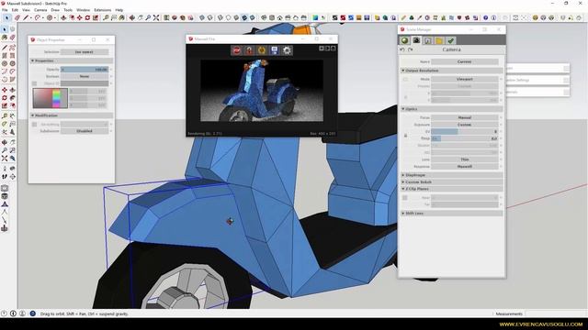Click the undo arrow in Scene Manager
The width and height of the screenshot is (588, 330).
[x=402, y=49]
